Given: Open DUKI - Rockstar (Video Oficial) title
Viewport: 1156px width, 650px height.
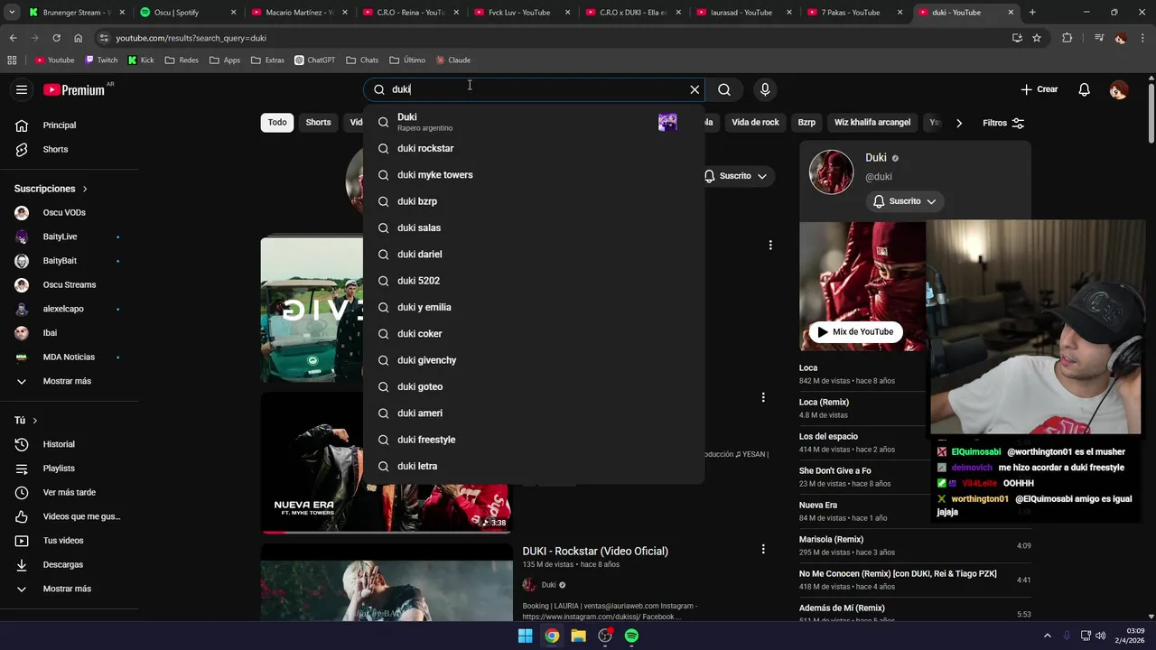Looking at the screenshot, I should 595,551.
